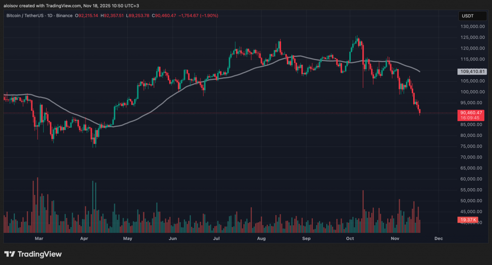Click the 100,000.00 price scale label
Viewport: 492px width, 265px height.
tap(471, 92)
